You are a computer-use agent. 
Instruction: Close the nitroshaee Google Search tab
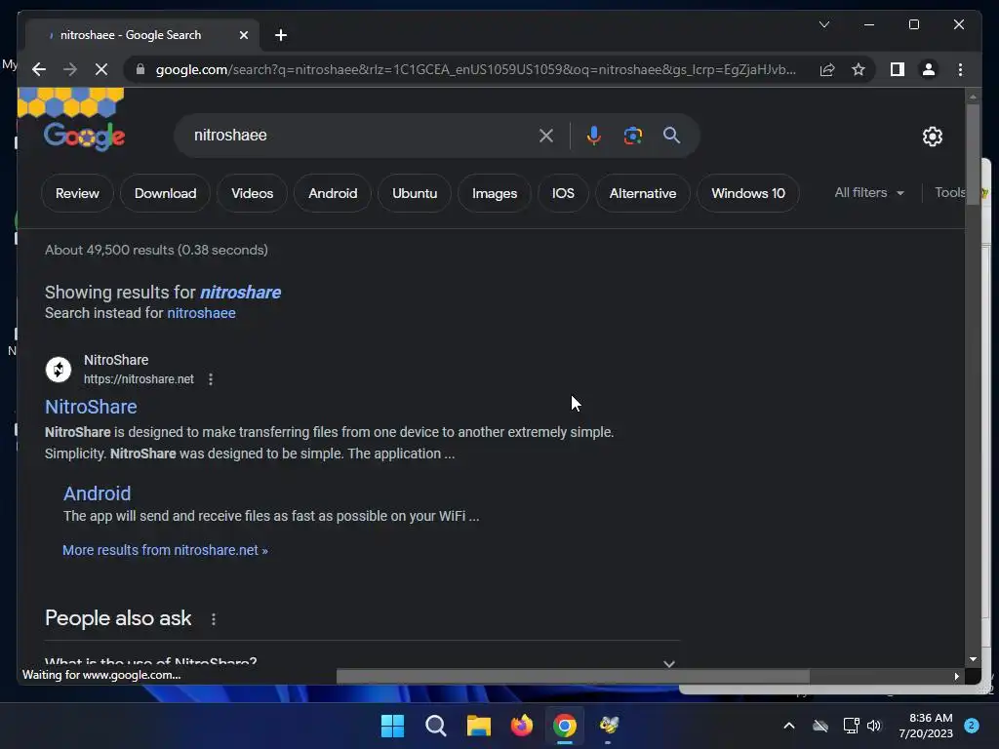coord(243,35)
